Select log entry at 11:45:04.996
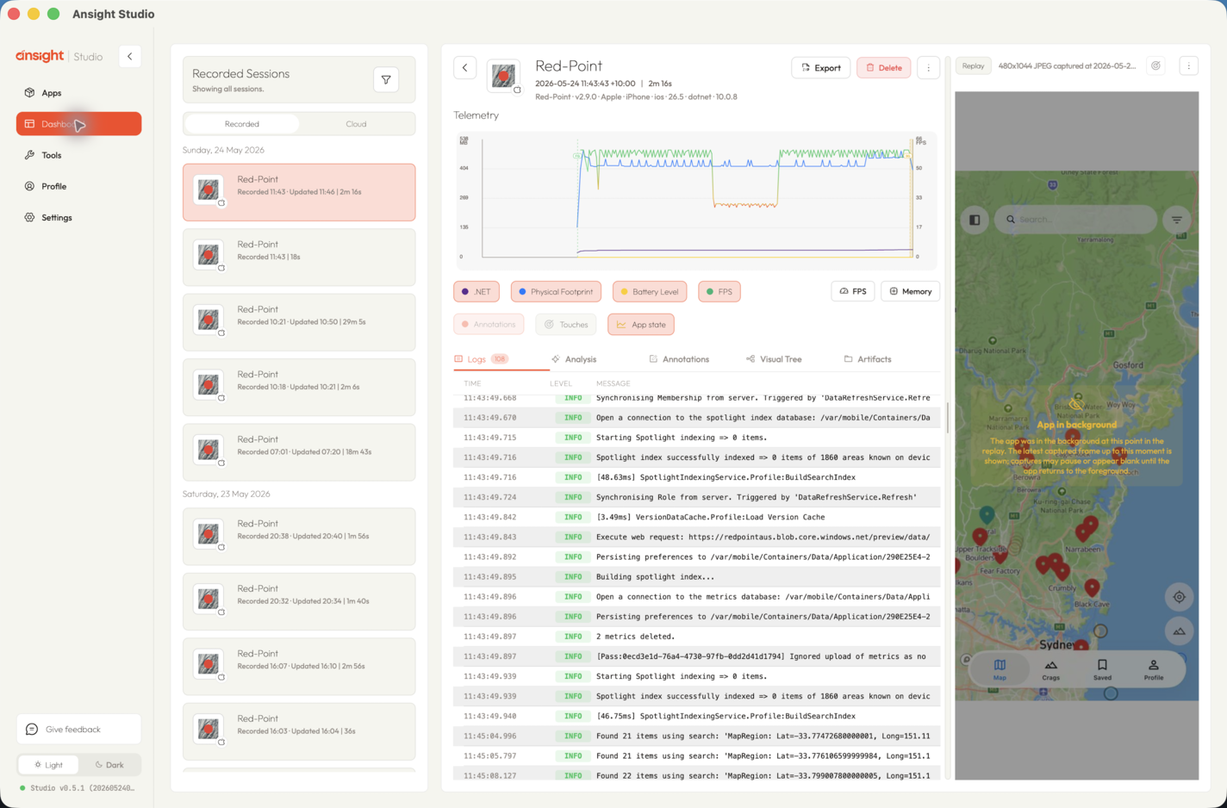 coord(696,737)
